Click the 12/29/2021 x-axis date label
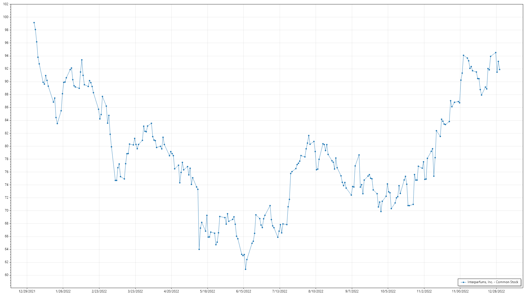This screenshot has width=527, height=296. click(27, 291)
